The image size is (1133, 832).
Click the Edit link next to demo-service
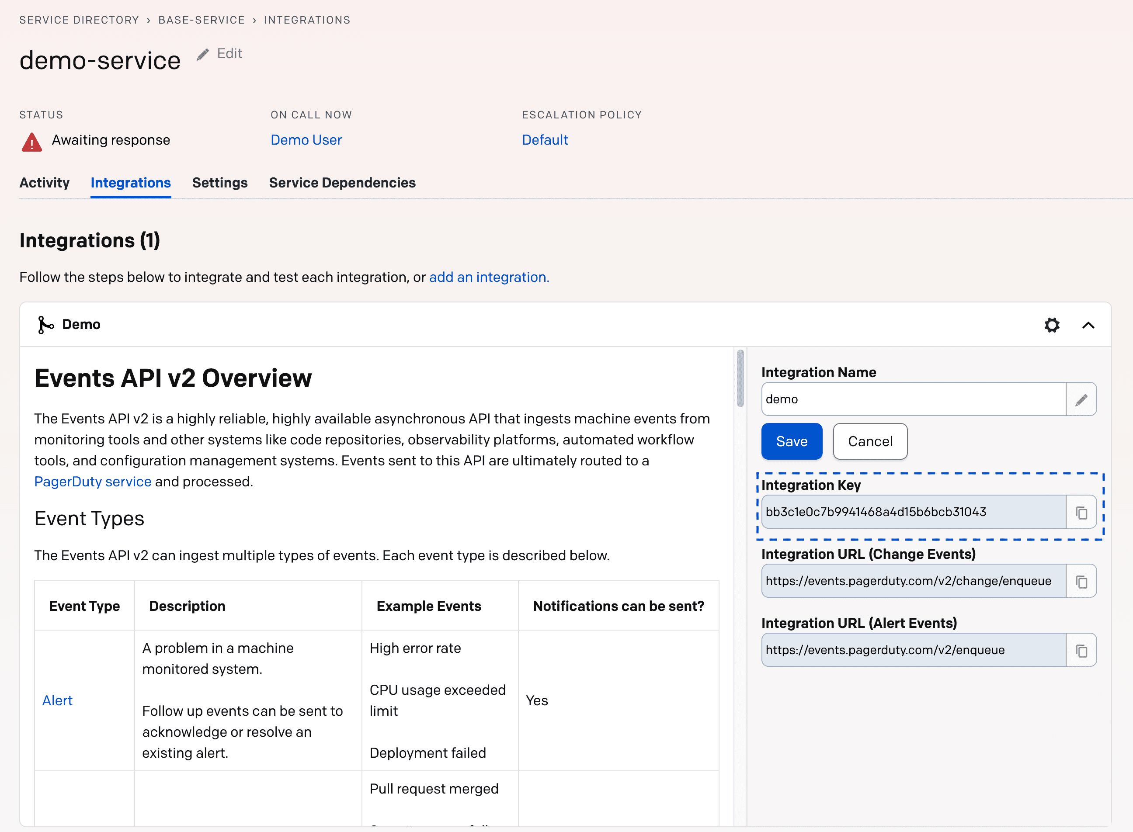229,53
